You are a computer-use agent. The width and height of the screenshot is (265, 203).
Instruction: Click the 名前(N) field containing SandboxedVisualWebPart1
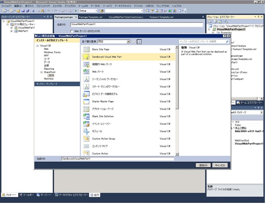click(x=118, y=159)
